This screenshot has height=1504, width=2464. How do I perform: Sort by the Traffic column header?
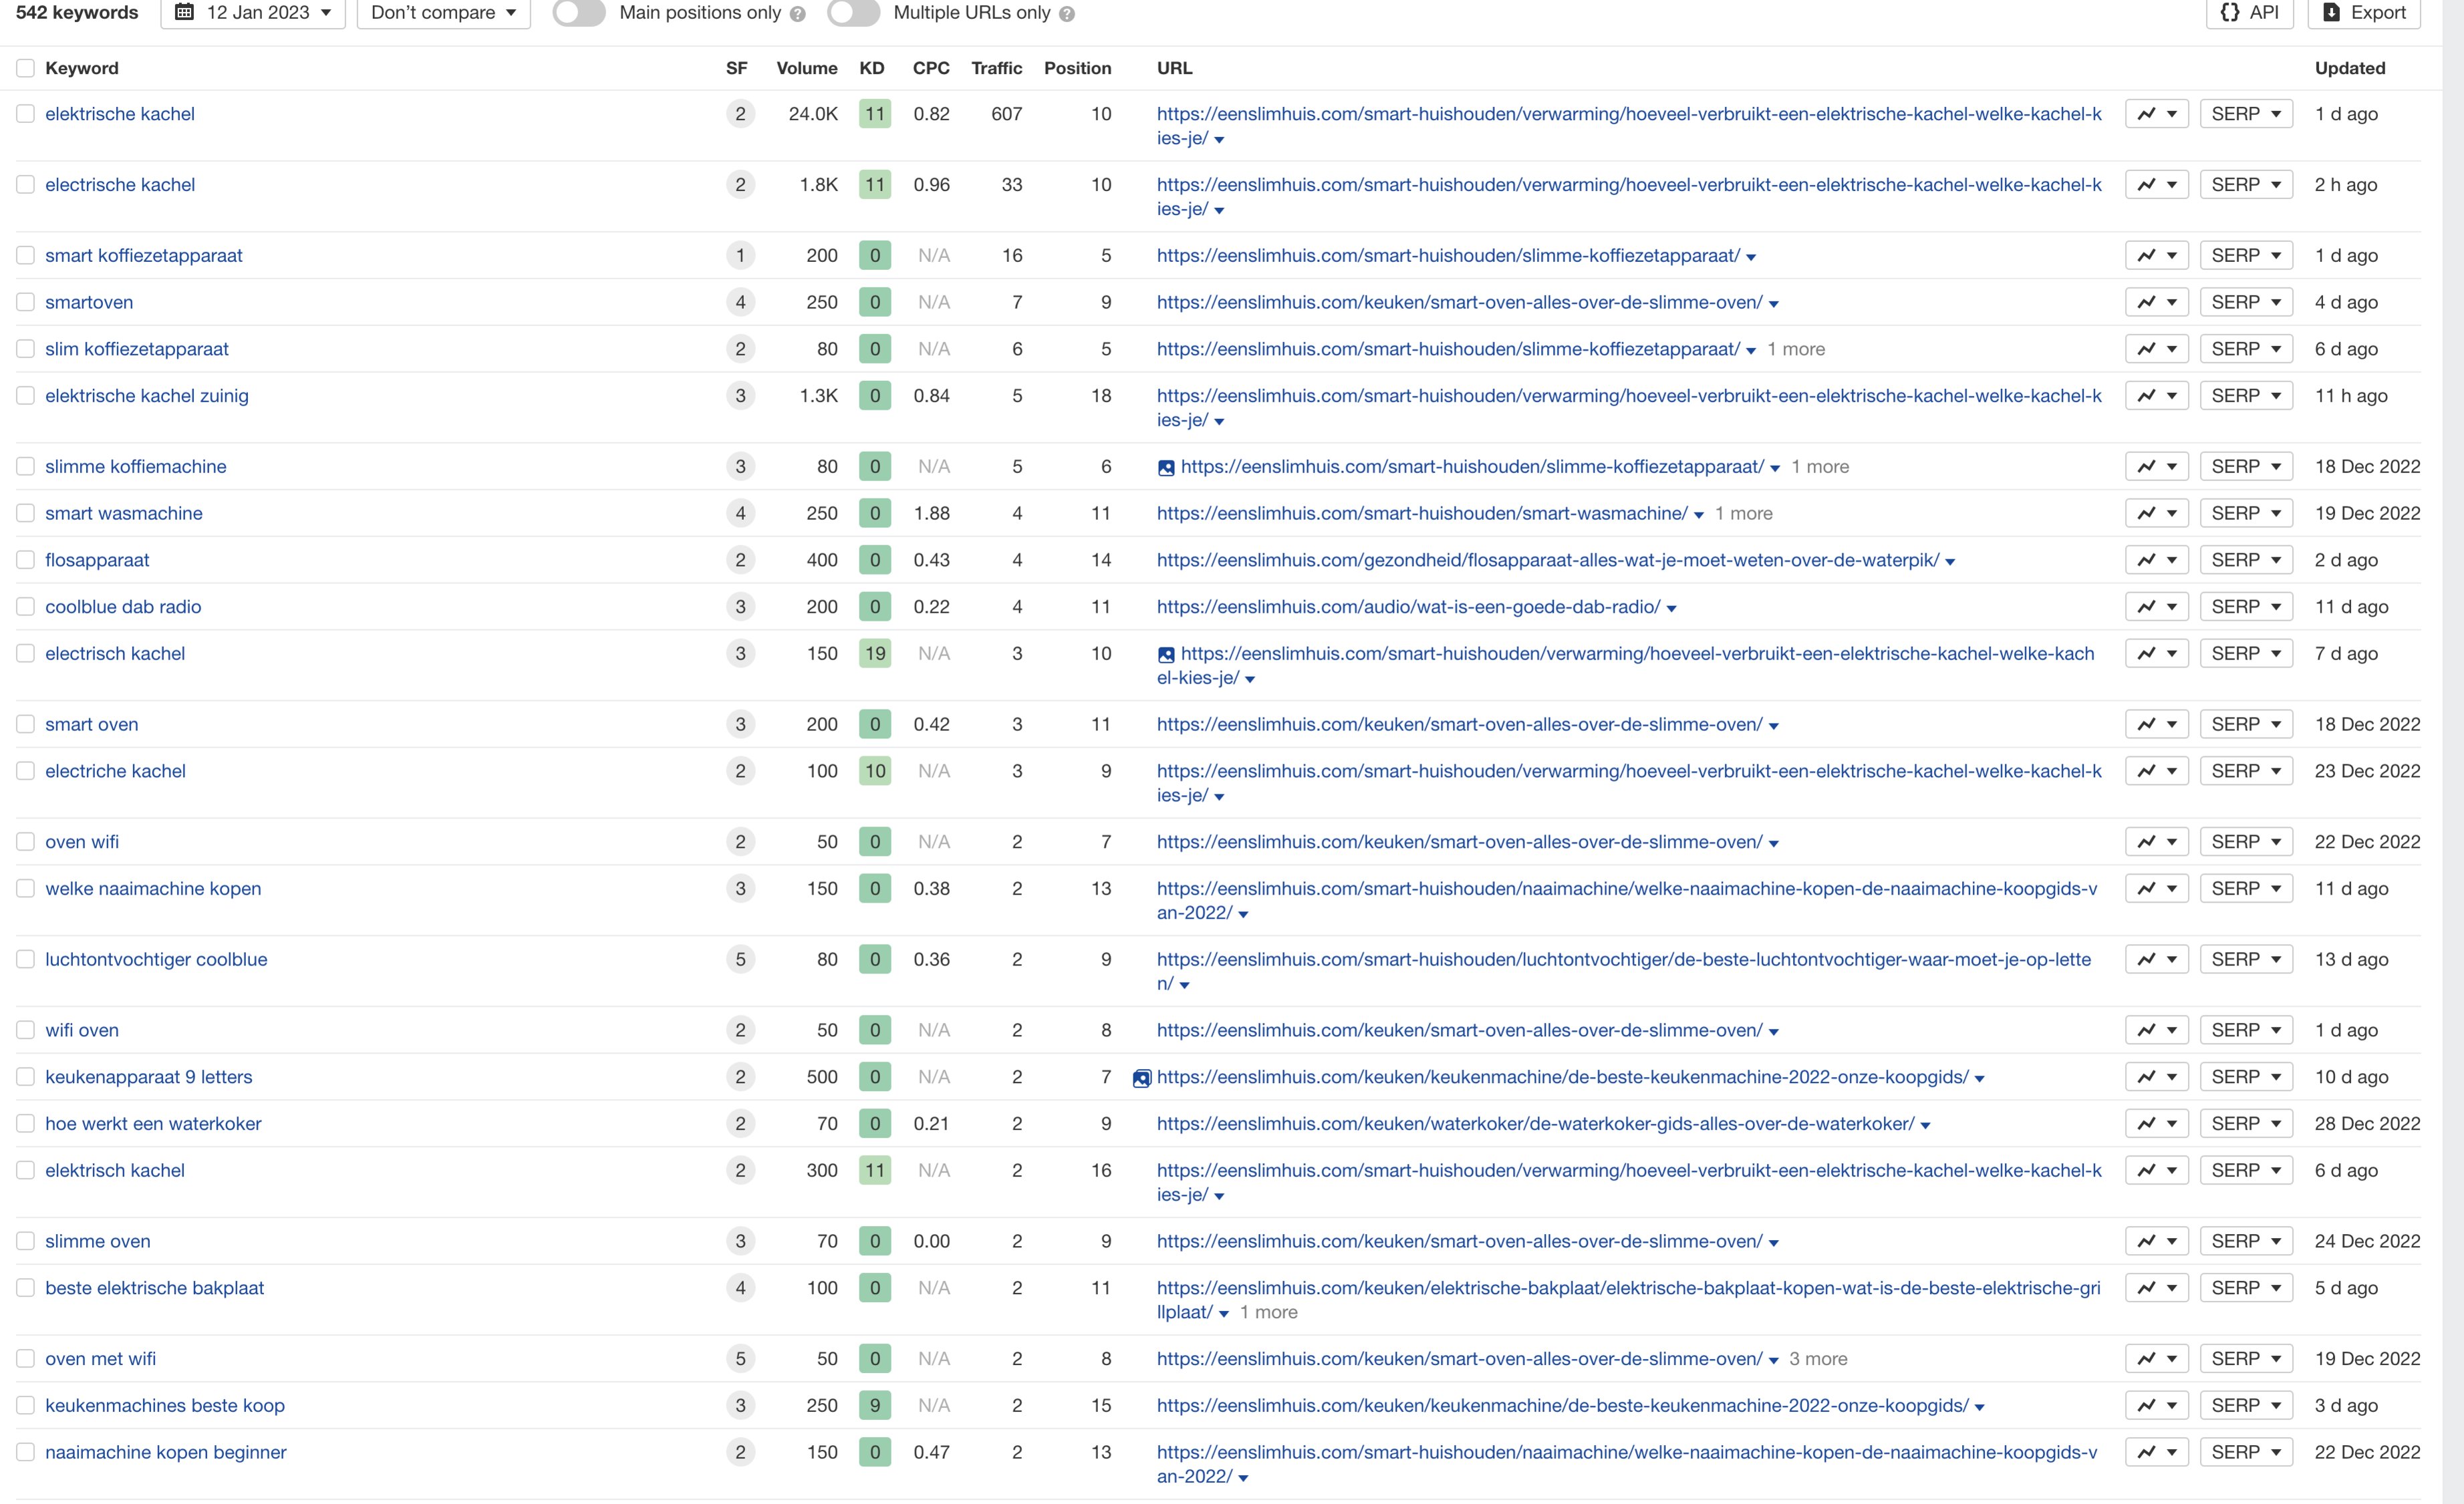(x=996, y=68)
